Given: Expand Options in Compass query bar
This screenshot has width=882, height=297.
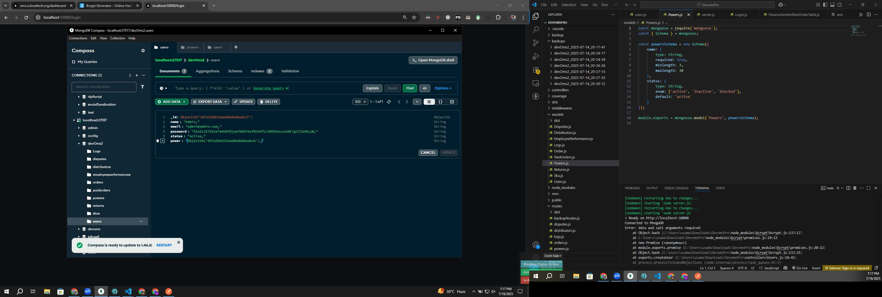Looking at the screenshot, I should (x=443, y=88).
